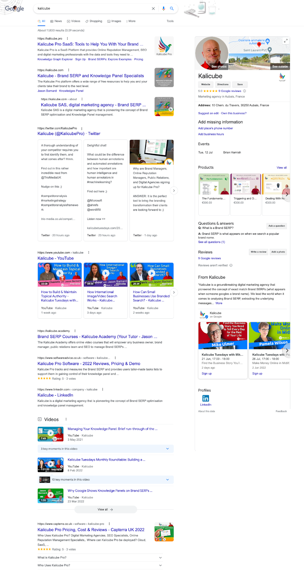Open options menu for YouTube result
This screenshot has height=576, width=304.
click(89, 253)
